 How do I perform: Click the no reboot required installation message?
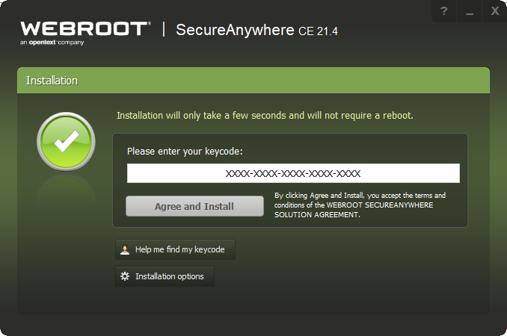265,116
